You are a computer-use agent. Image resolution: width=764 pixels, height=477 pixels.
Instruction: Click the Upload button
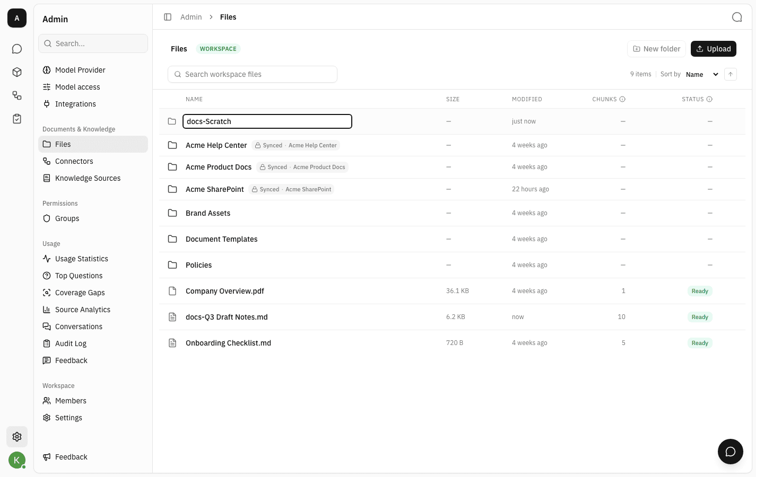[x=714, y=49]
